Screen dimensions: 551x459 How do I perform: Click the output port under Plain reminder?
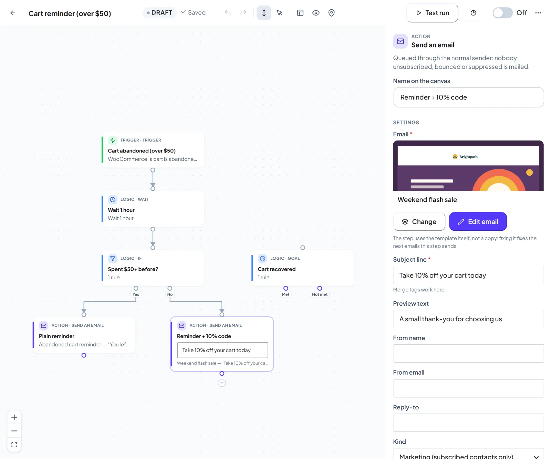tap(84, 355)
